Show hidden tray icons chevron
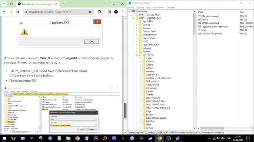The height and width of the screenshot is (142, 254). (x=210, y=138)
